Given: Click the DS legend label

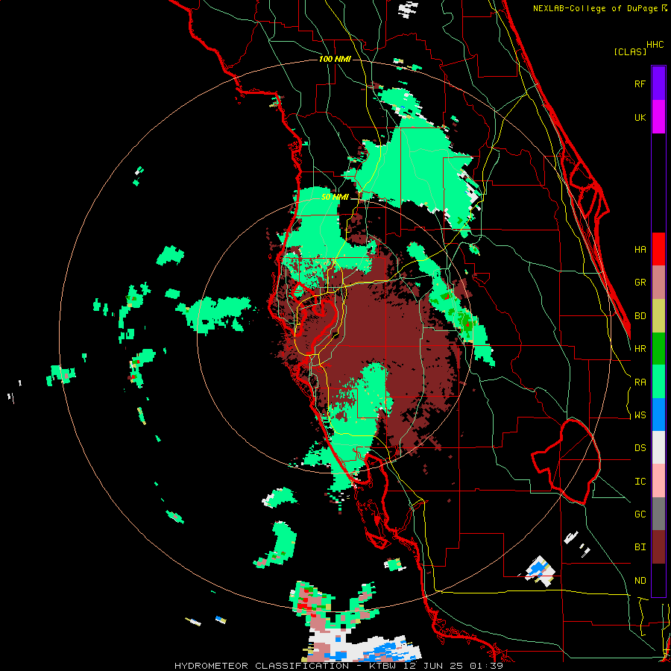Looking at the screenshot, I should click(x=640, y=448).
